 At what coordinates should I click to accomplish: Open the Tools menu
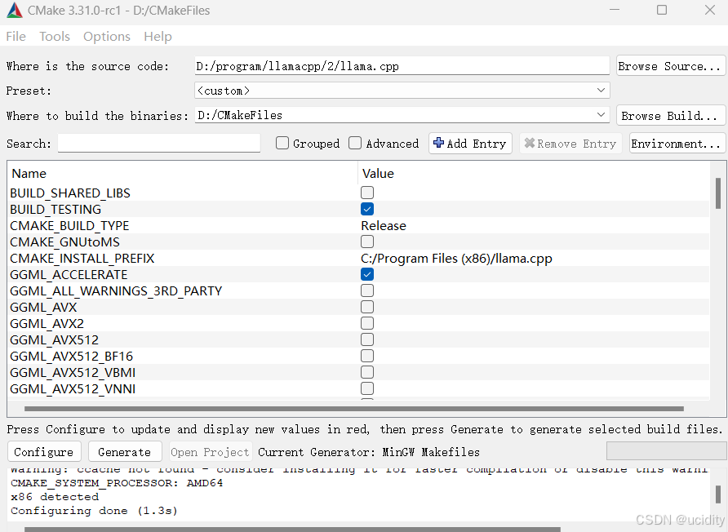coord(55,36)
